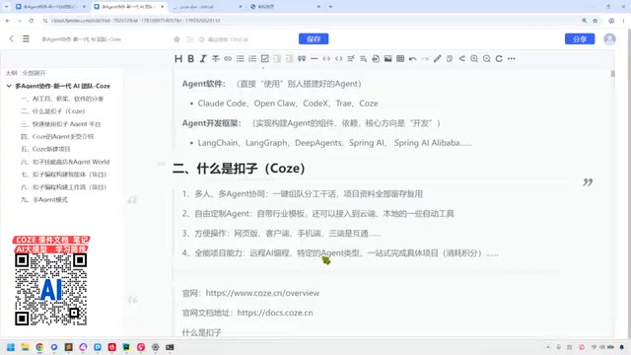Open Chrome from the taskbar
The width and height of the screenshot is (631, 355).
(x=39, y=347)
